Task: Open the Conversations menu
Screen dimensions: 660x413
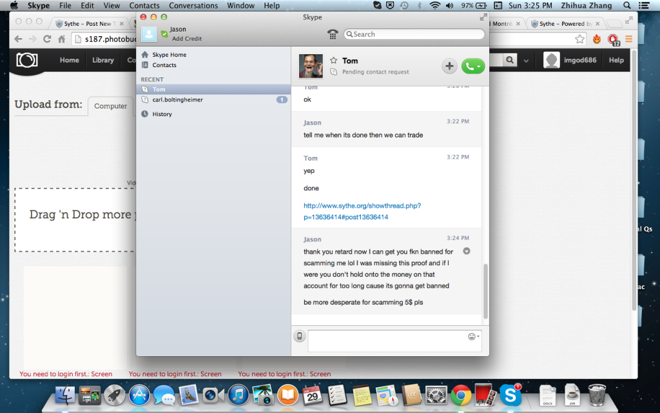Action: click(x=193, y=5)
